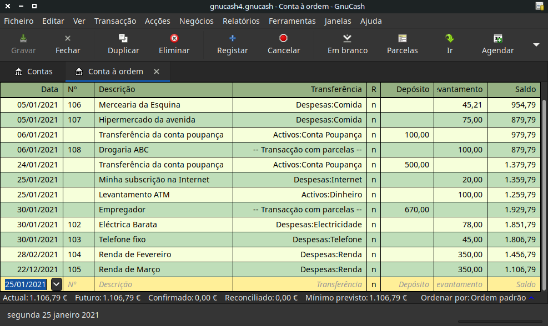Select the Duplicar transaction icon
Image resolution: width=548 pixels, height=326 pixels.
(x=123, y=44)
